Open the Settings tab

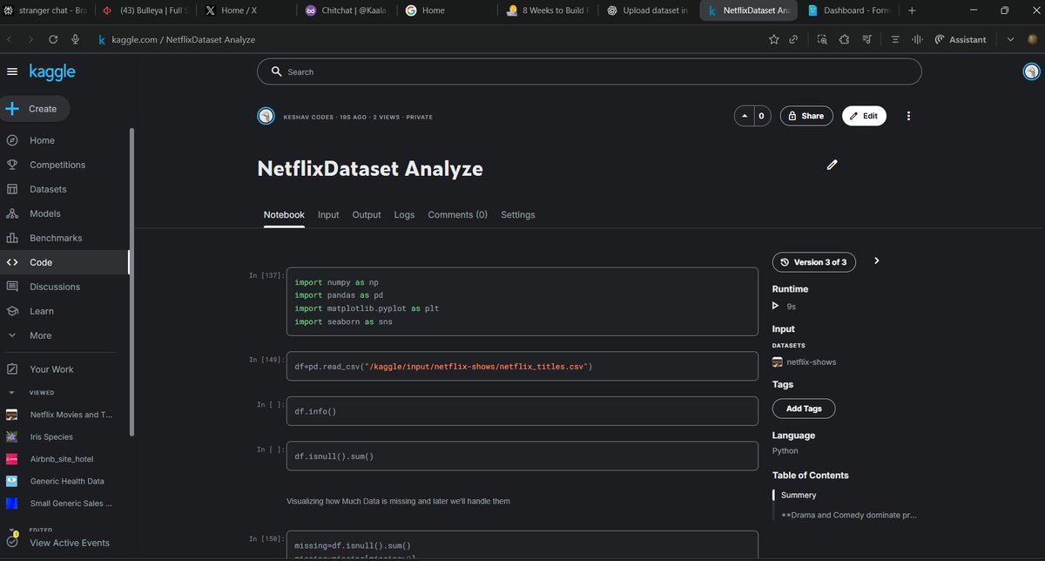point(518,214)
